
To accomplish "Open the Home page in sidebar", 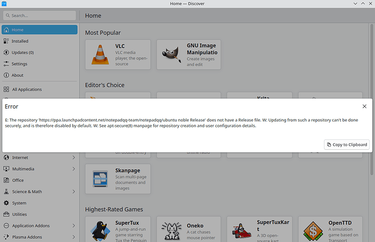I will point(40,30).
